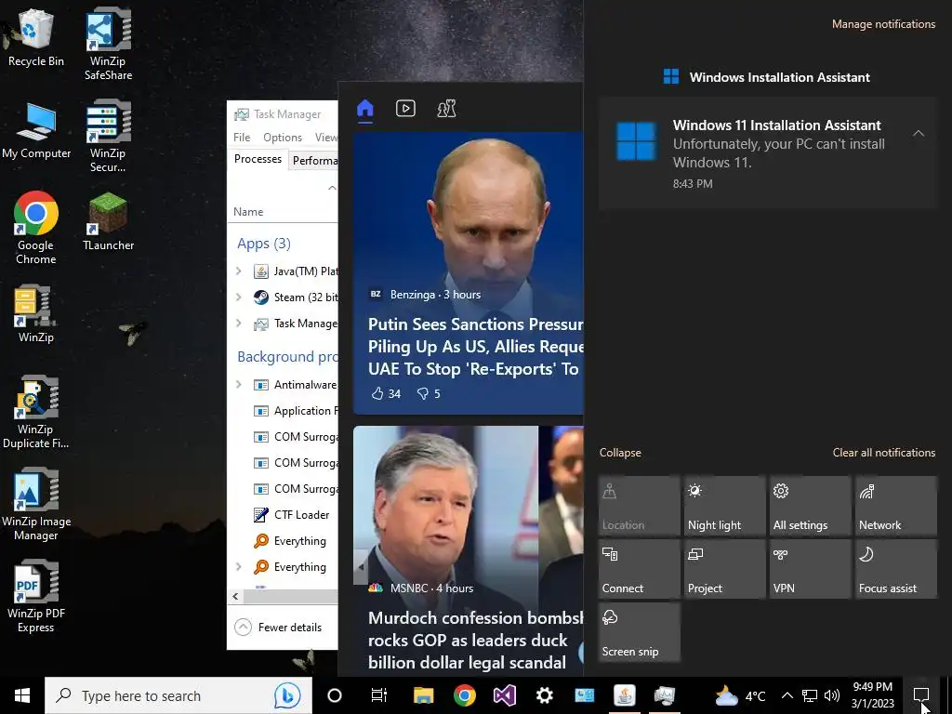Select the Processes tab
This screenshot has height=714, width=952.
coord(258,159)
